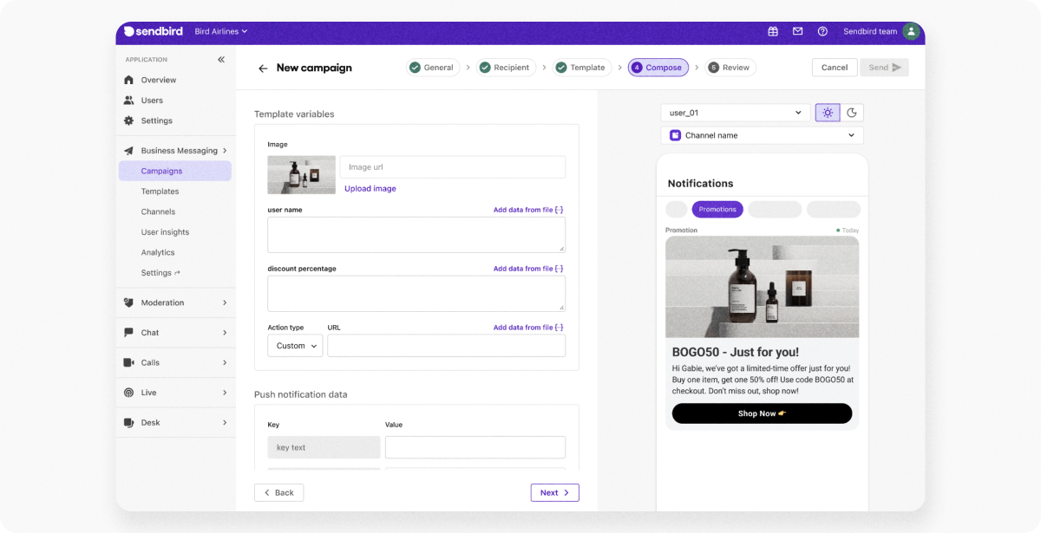The width and height of the screenshot is (1041, 533).
Task: Expand the Live menu chevron
Action: click(225, 393)
